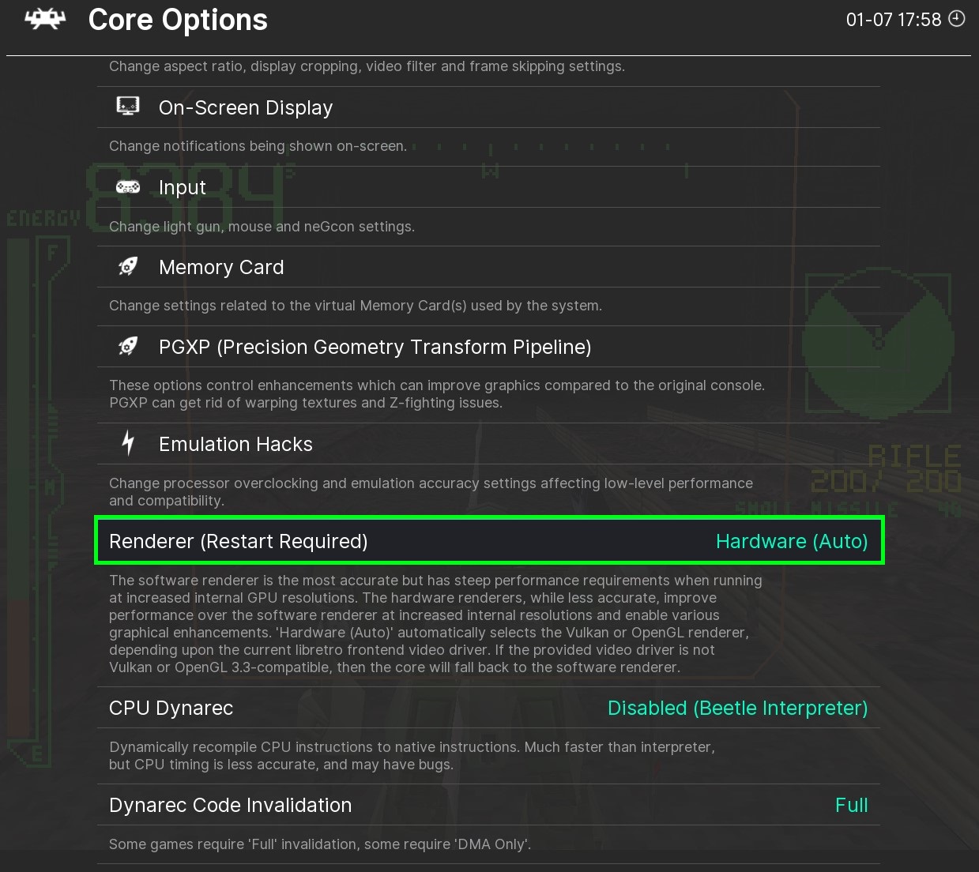Change Dynarec Code Invalidation Full value
Image resolution: width=979 pixels, height=872 pixels.
pos(851,805)
